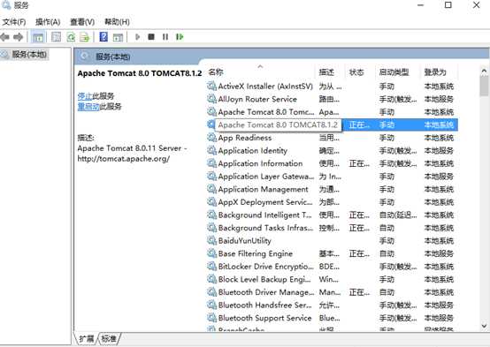The image size is (490, 347).
Task: Click the Application Identity gear icon
Action: [212, 150]
